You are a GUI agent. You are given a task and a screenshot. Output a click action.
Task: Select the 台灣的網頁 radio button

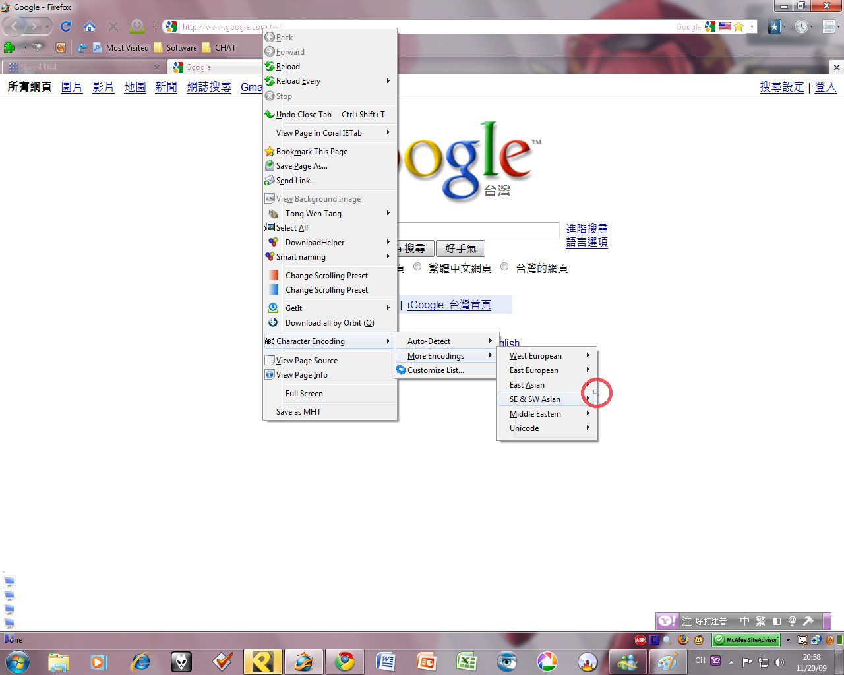(x=504, y=267)
